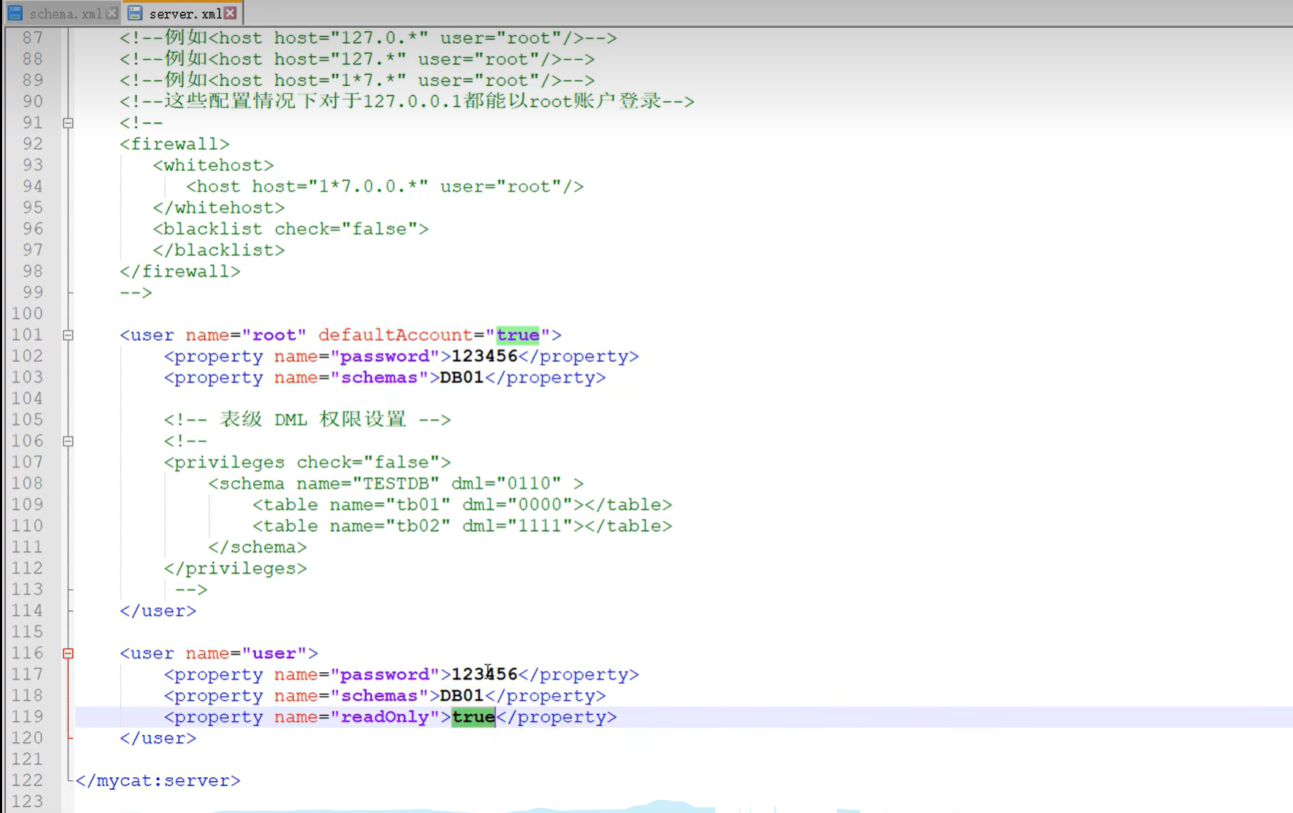This screenshot has width=1293, height=813.
Task: Click the closing mycat:server tag
Action: point(158,780)
